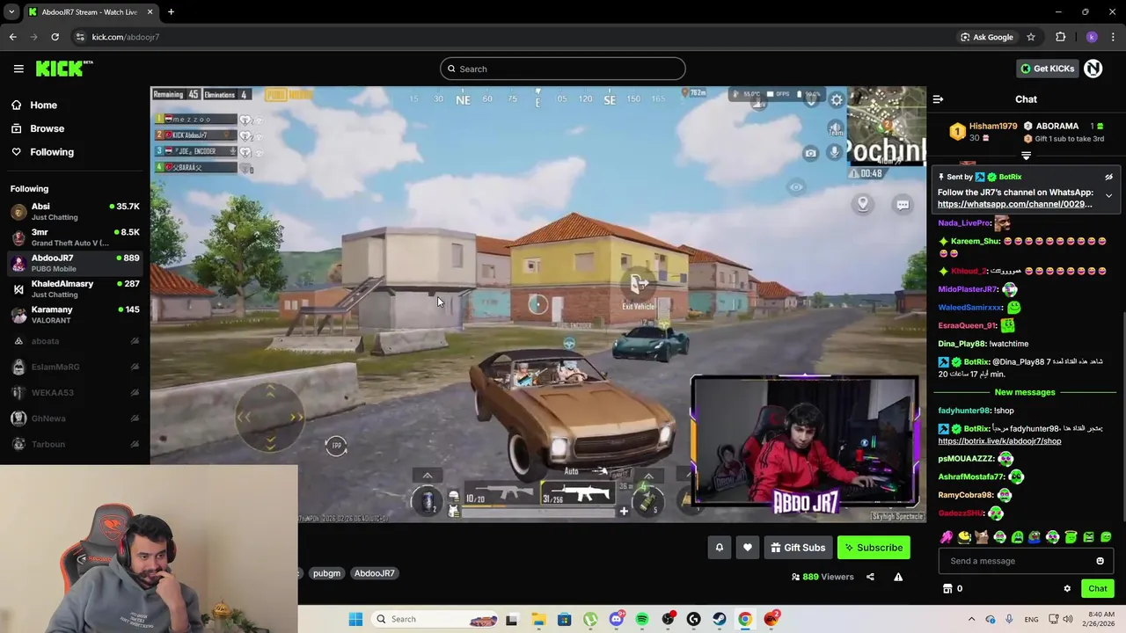Open the user profile avatar menu
Screen dimensions: 1126x633
pyautogui.click(x=1093, y=69)
